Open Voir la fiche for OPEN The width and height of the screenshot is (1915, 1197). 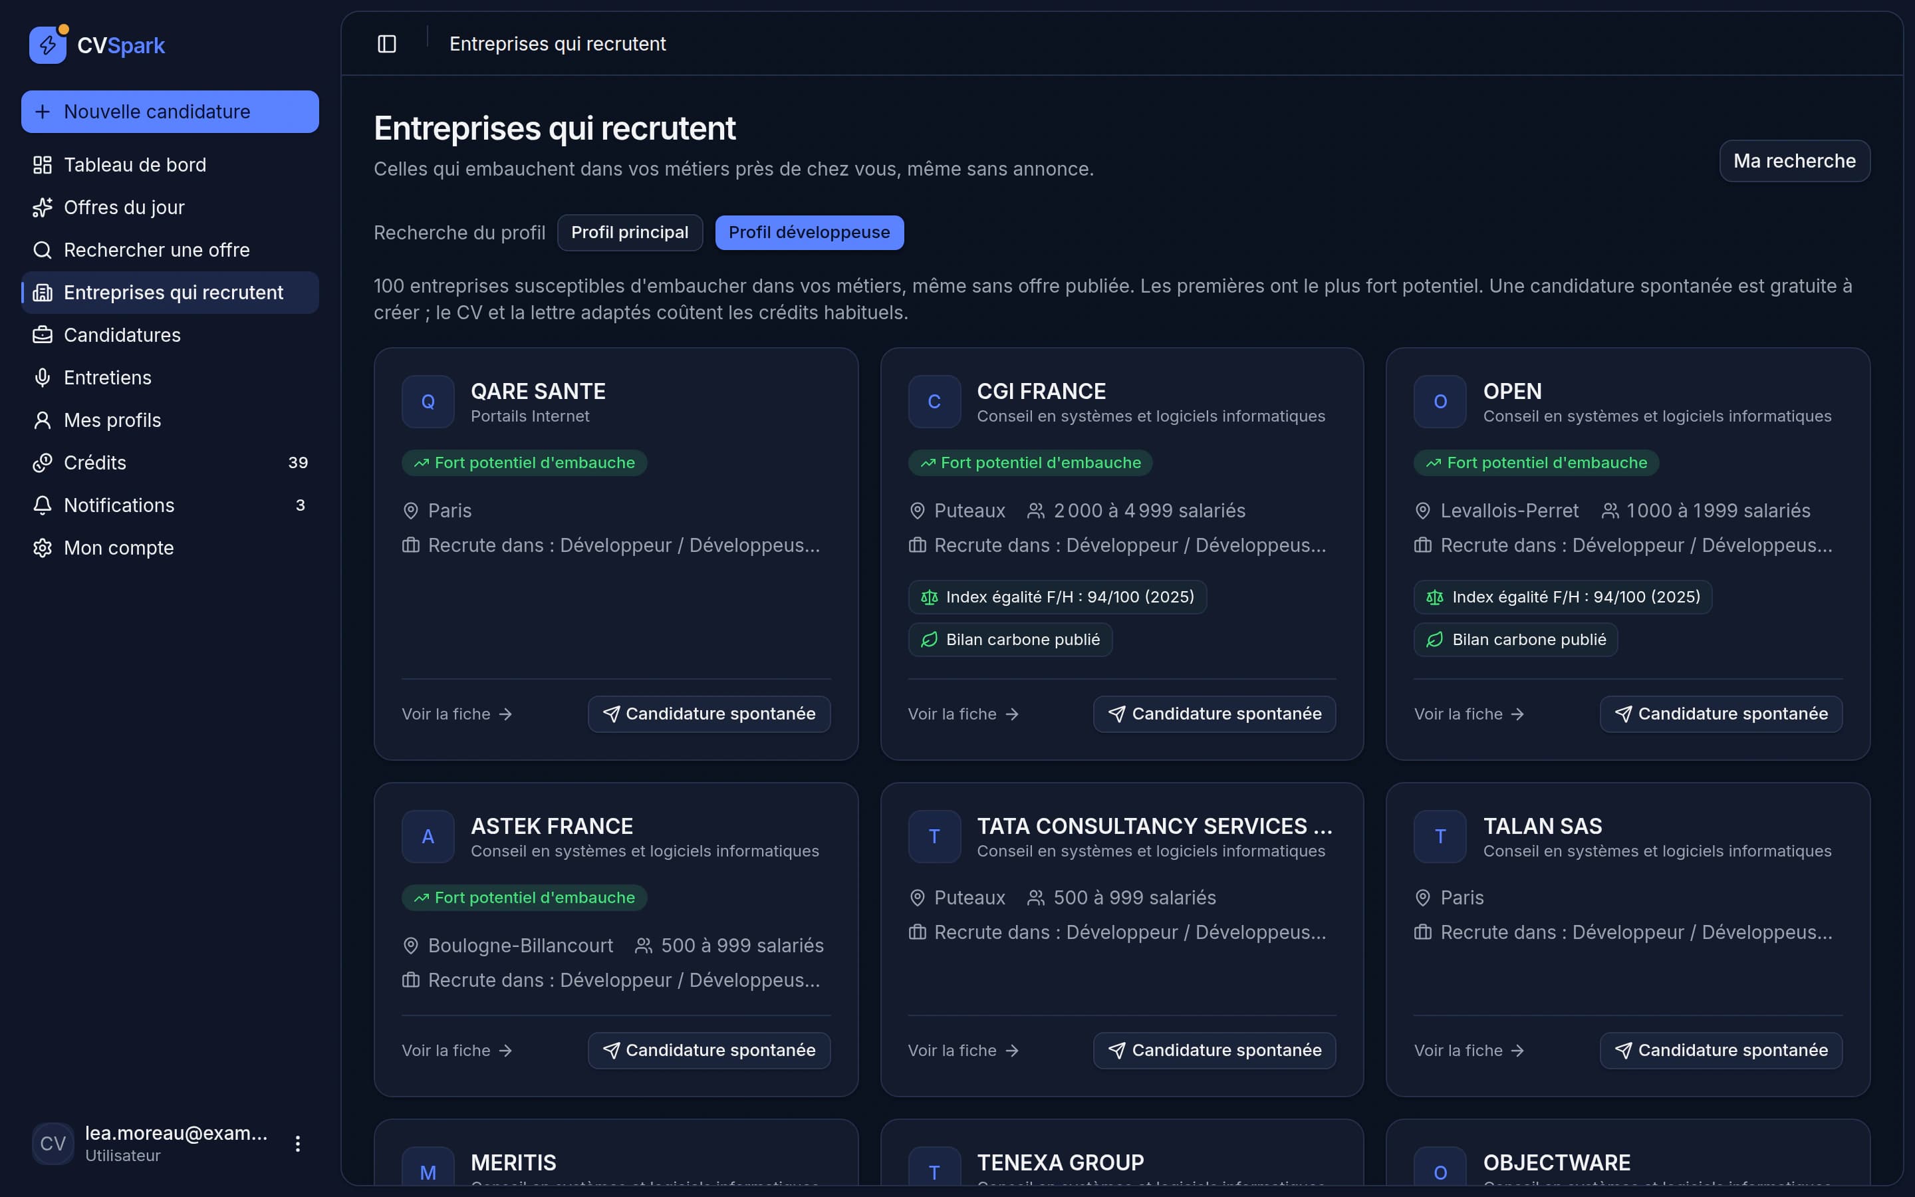(1469, 714)
